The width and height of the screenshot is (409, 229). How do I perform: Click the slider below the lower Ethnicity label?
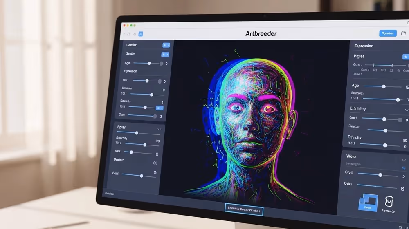pyautogui.click(x=385, y=145)
